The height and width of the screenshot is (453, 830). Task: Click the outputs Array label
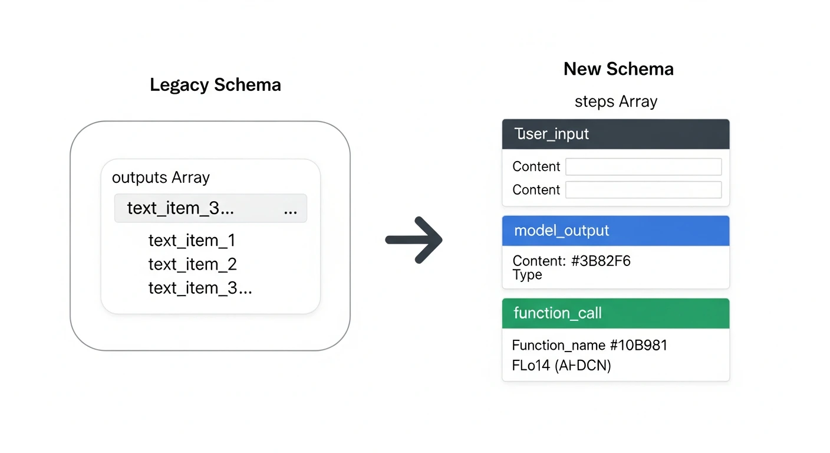click(161, 177)
